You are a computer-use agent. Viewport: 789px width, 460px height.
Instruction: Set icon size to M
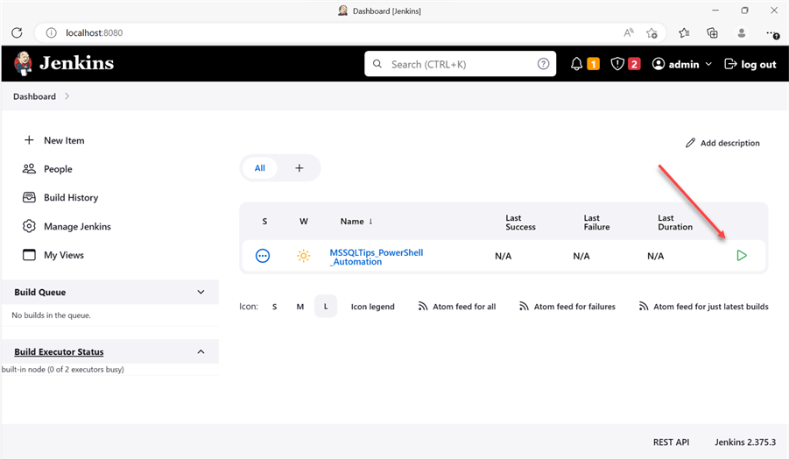coord(299,307)
